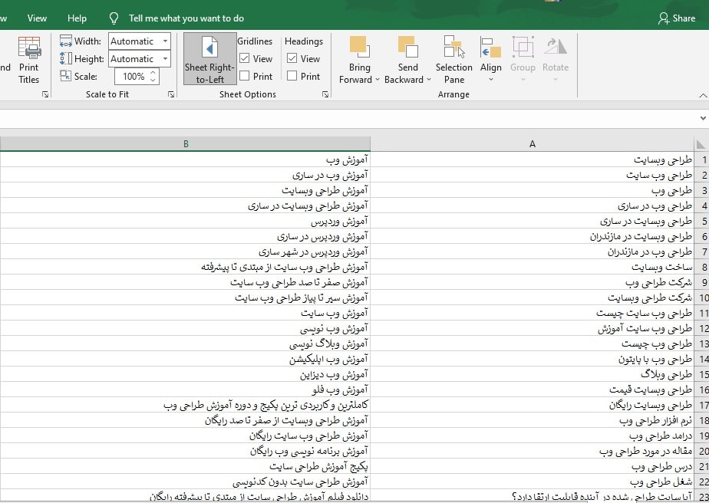Image resolution: width=709 pixels, height=503 pixels.
Task: Click cell A20 'مقاله در مورد طراحی وب'
Action: click(533, 452)
